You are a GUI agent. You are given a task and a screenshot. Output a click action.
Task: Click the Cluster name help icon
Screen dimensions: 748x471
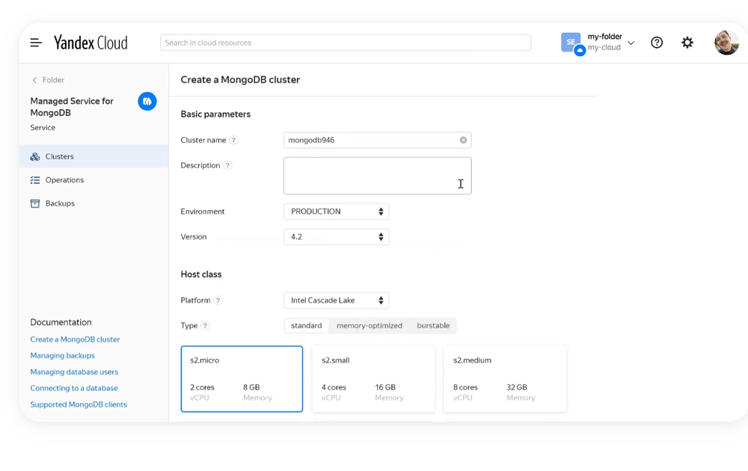pos(233,140)
